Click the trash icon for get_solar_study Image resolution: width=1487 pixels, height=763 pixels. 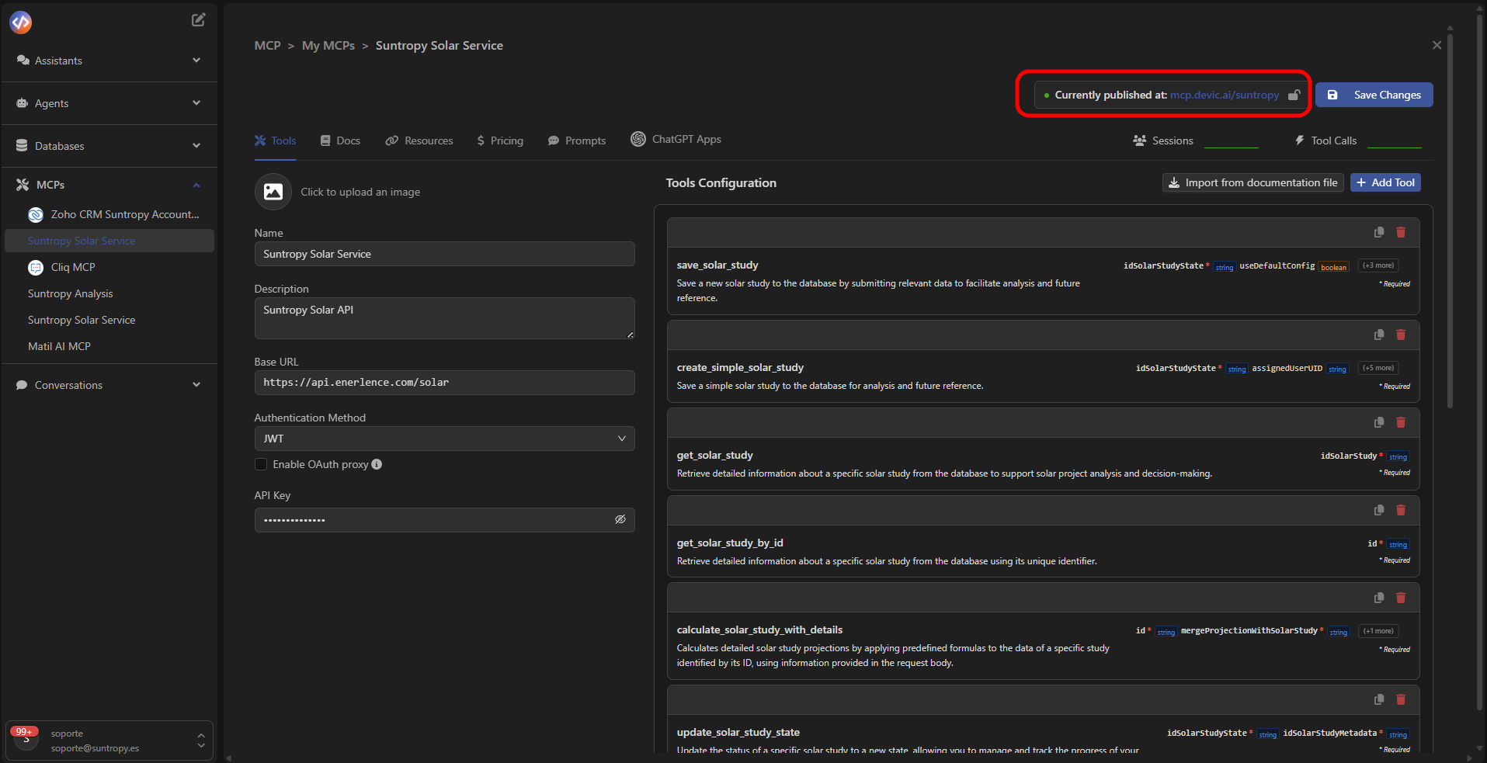pyautogui.click(x=1401, y=422)
